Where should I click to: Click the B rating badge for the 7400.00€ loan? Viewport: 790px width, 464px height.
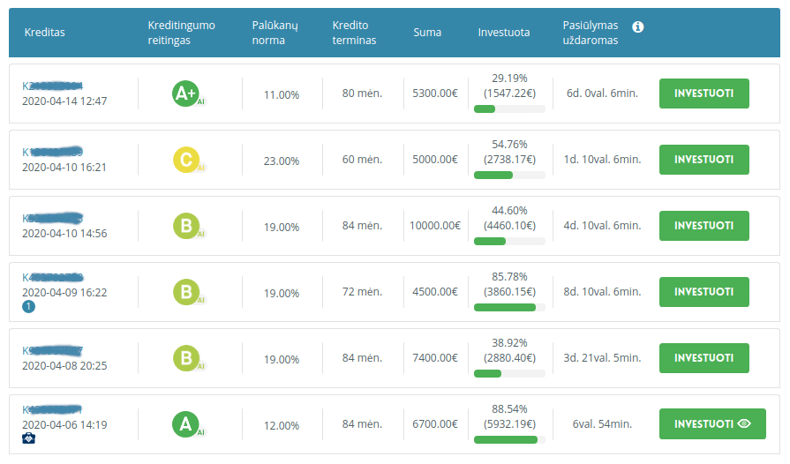185,359
